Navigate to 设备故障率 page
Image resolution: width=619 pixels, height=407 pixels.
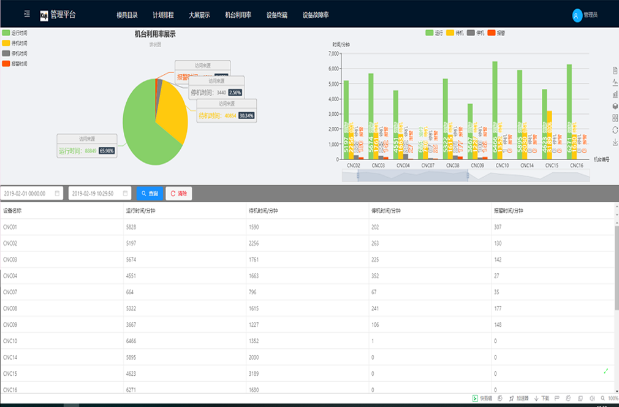click(316, 15)
